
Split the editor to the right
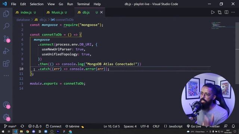pos(227,12)
